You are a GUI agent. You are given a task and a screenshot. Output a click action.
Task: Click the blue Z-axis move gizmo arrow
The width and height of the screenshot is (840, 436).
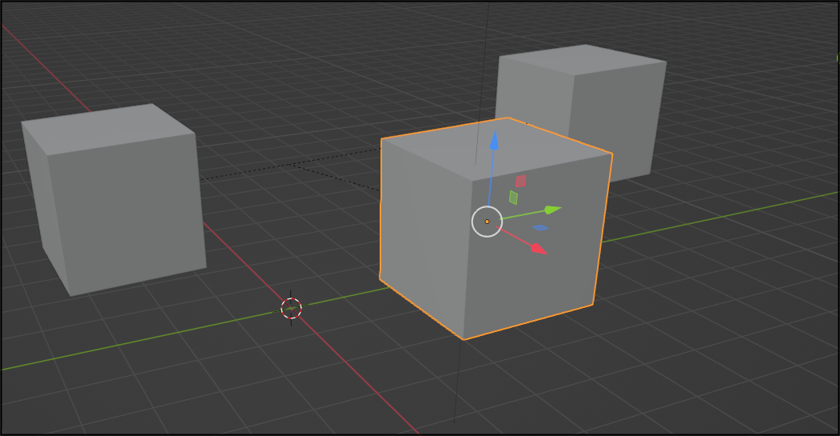494,140
